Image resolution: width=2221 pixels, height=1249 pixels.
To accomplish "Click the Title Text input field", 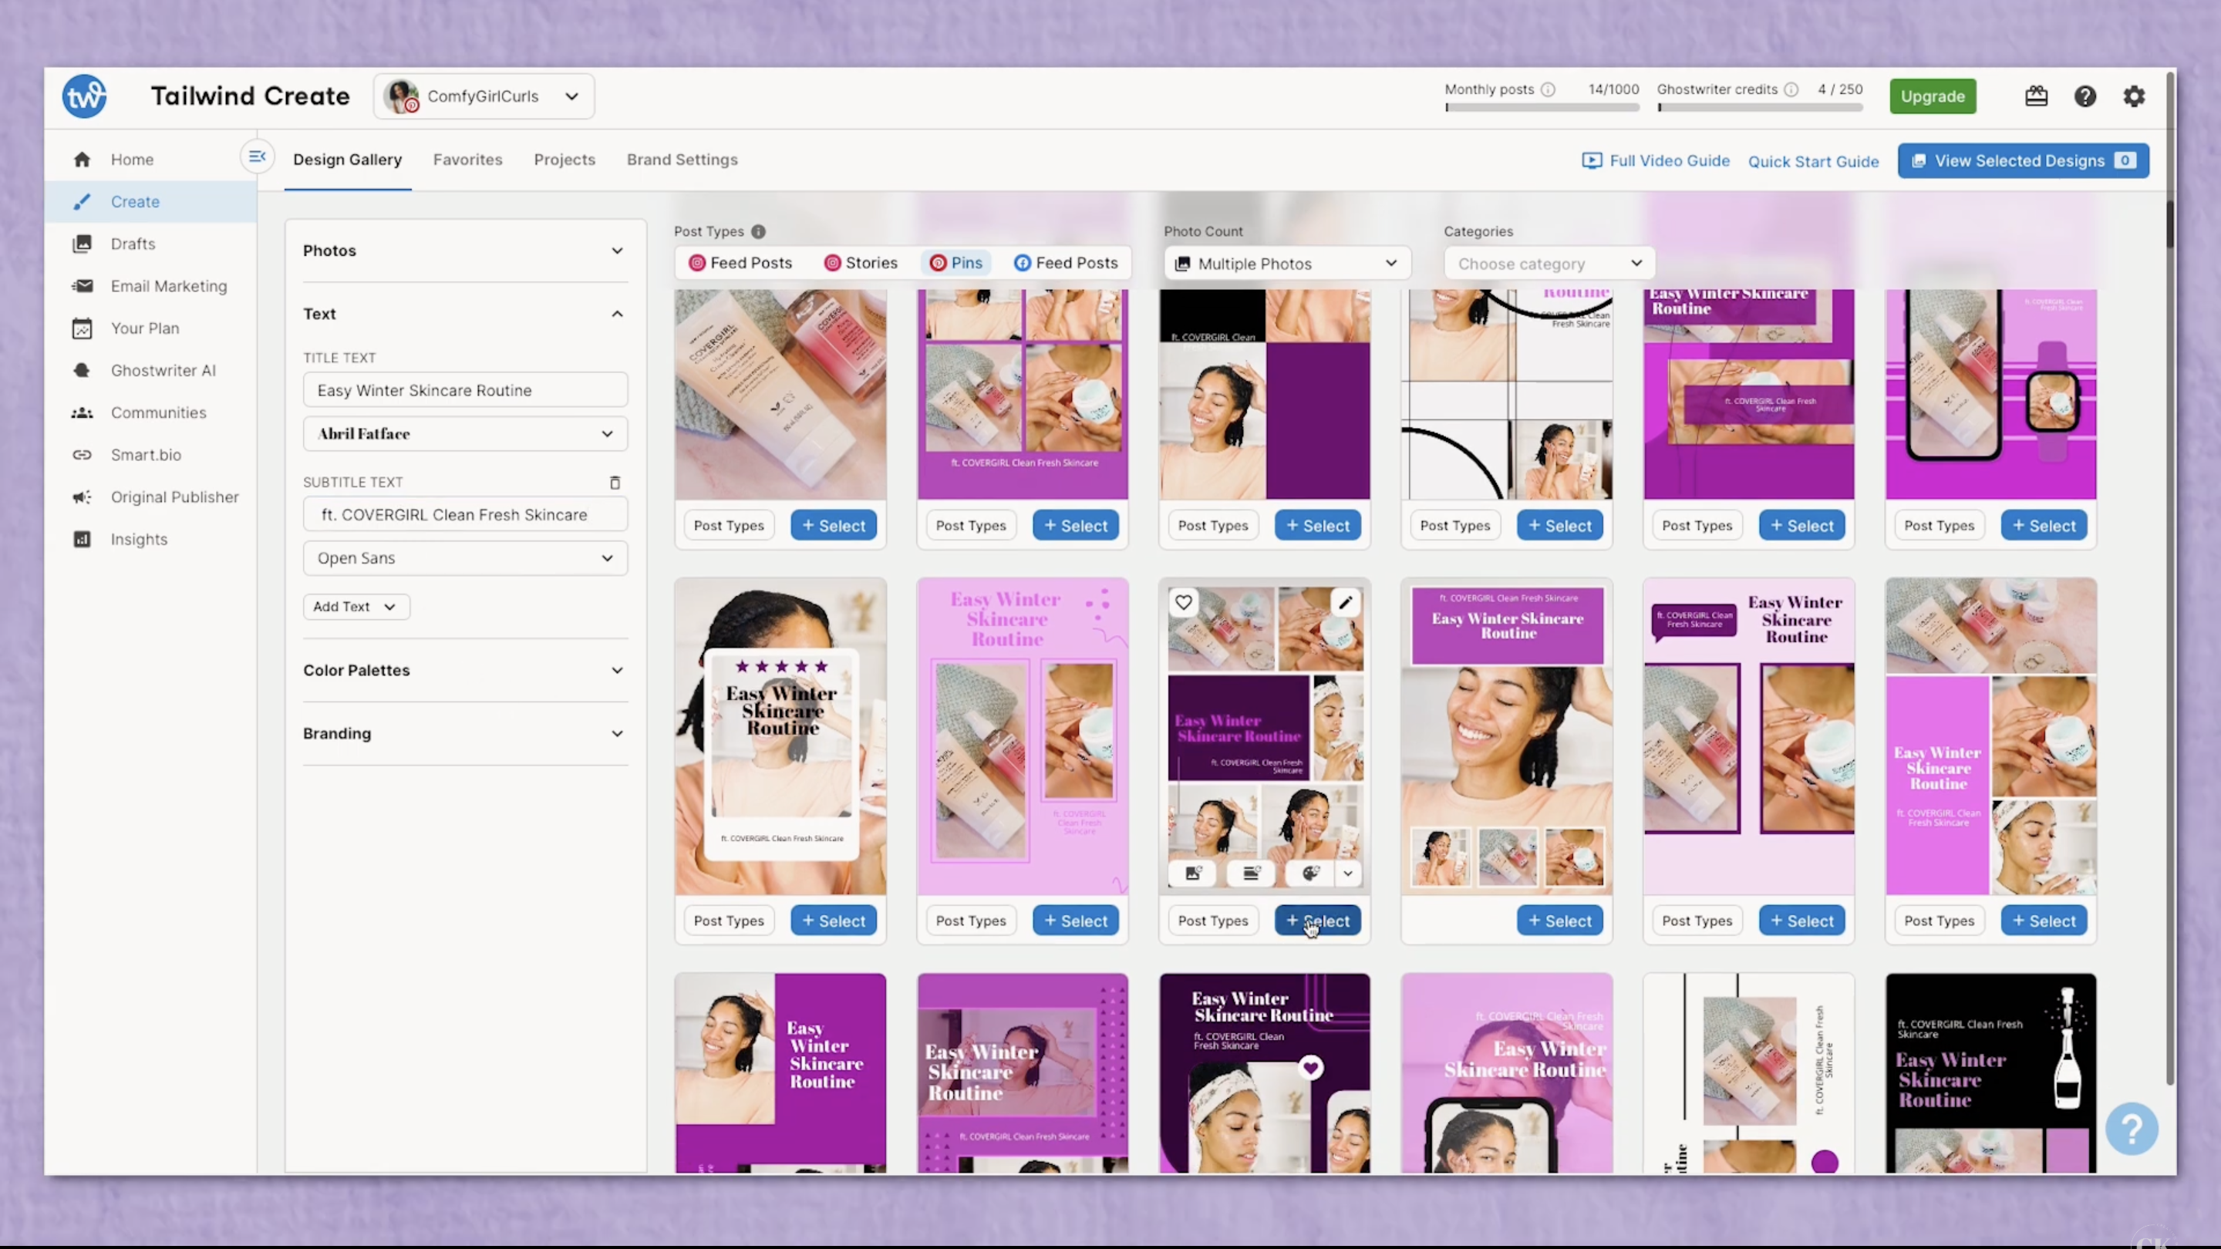I will point(465,390).
